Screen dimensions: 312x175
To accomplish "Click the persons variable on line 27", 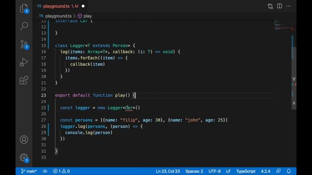I will [84, 120].
